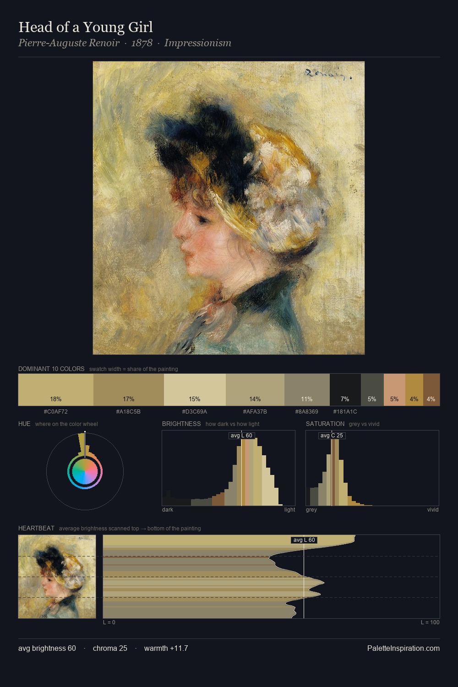Click the 'L = 0' heartbeat axis label
Image resolution: width=458 pixels, height=687 pixels.
tap(109, 622)
